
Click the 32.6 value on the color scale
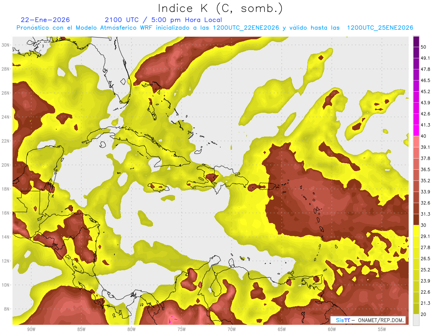coord(425,203)
